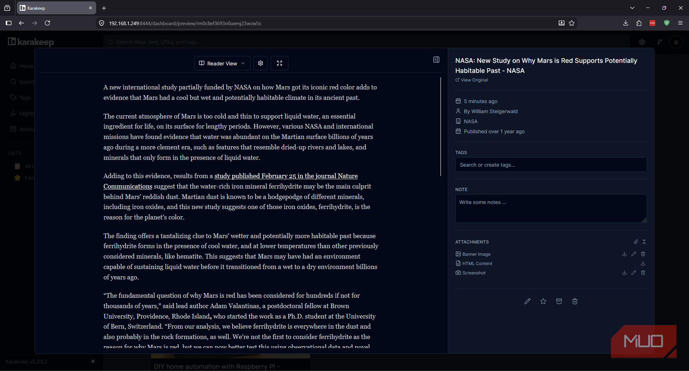Screen dimensions: 689x371
Task: List all tabs with dropdown arrow
Action: (632, 8)
